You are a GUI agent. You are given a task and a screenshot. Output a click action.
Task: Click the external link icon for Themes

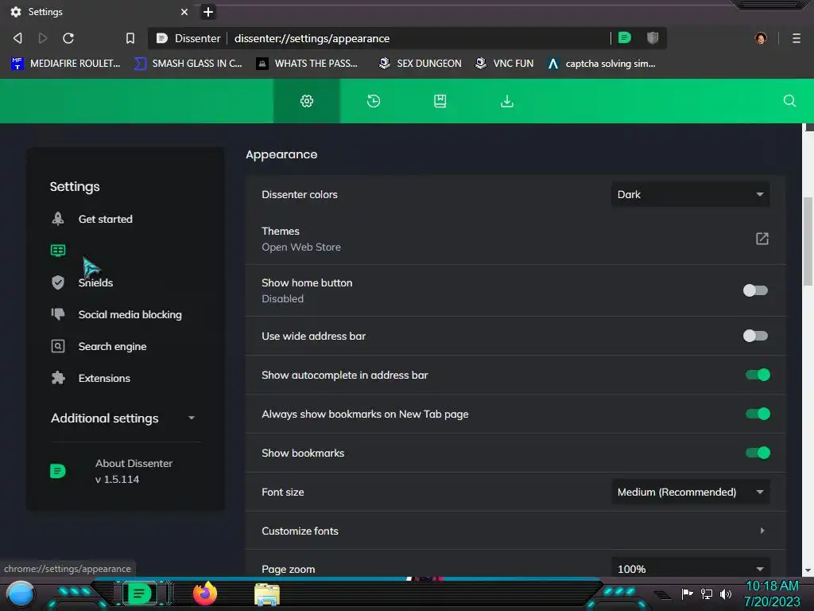pyautogui.click(x=762, y=239)
